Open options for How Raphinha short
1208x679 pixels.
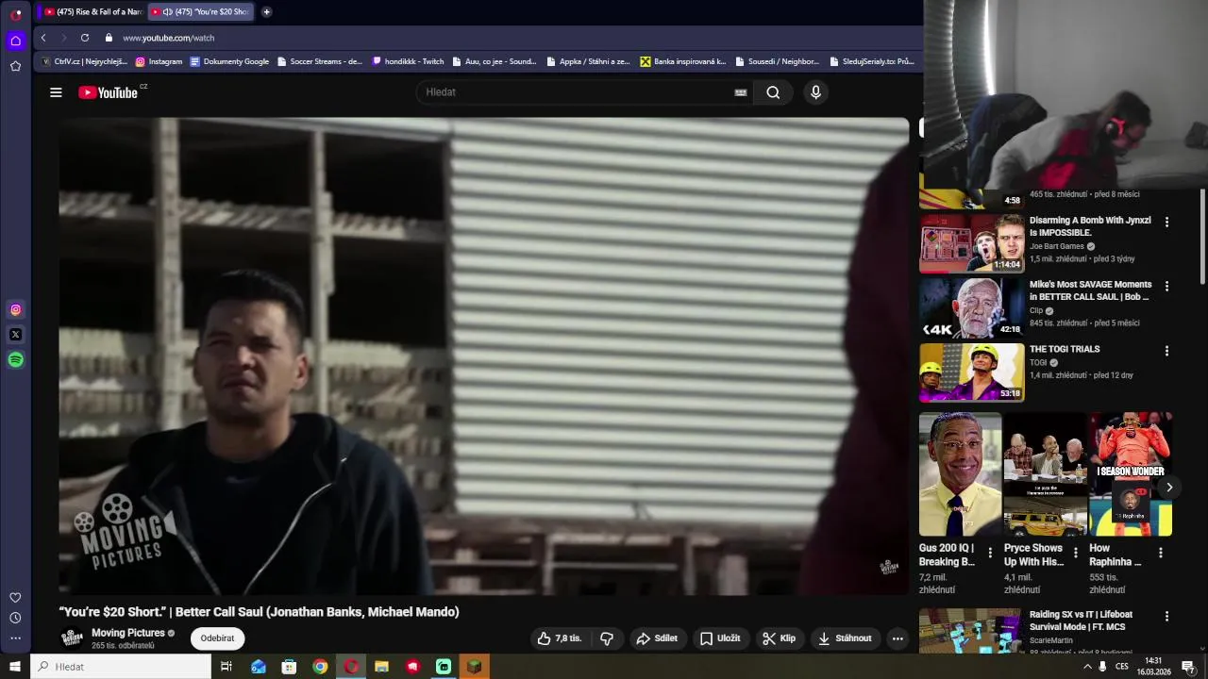pyautogui.click(x=1160, y=553)
